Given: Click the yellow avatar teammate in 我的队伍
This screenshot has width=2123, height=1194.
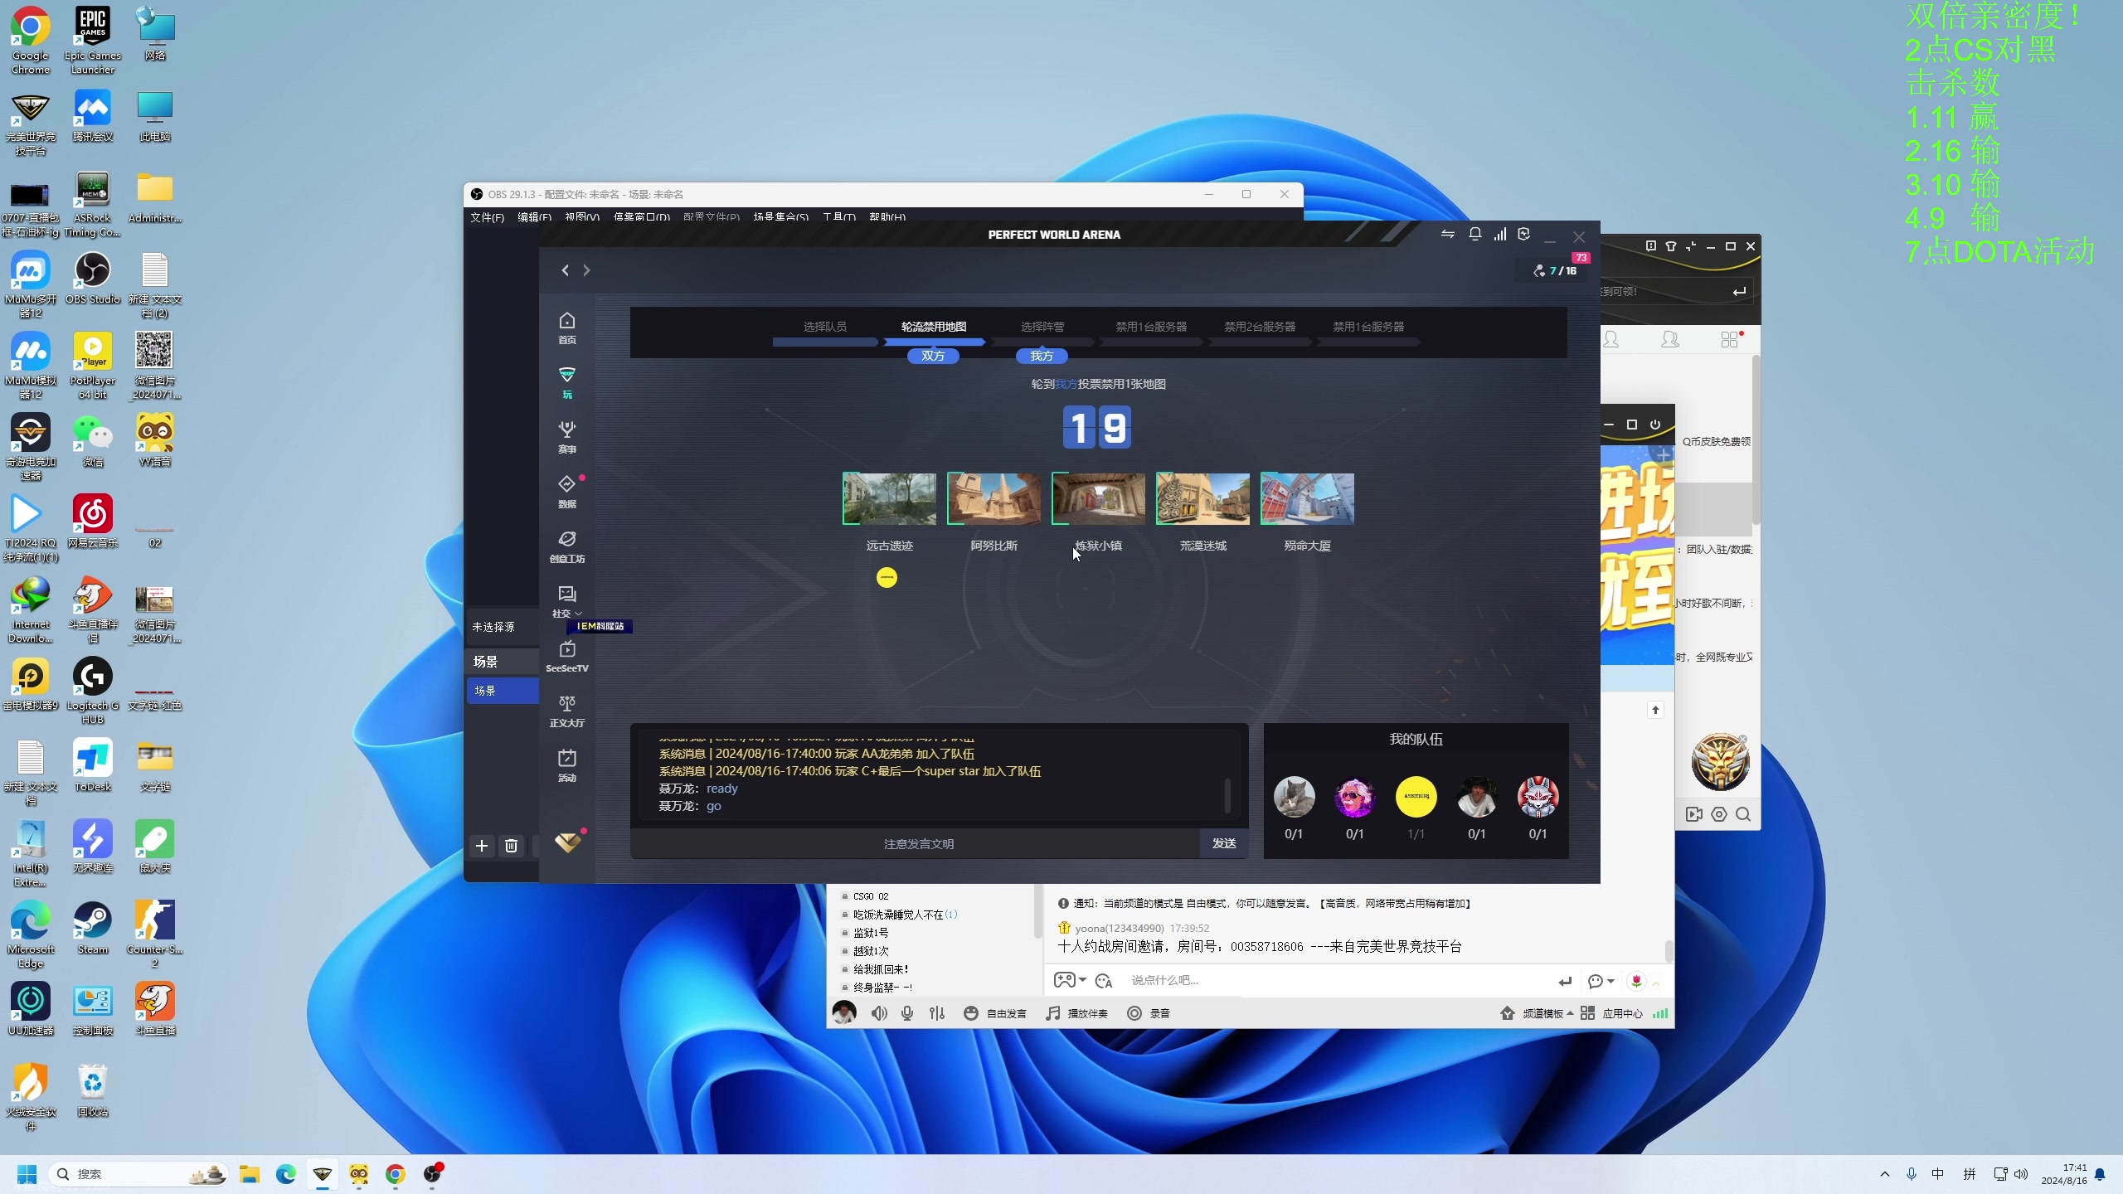Looking at the screenshot, I should point(1416,797).
